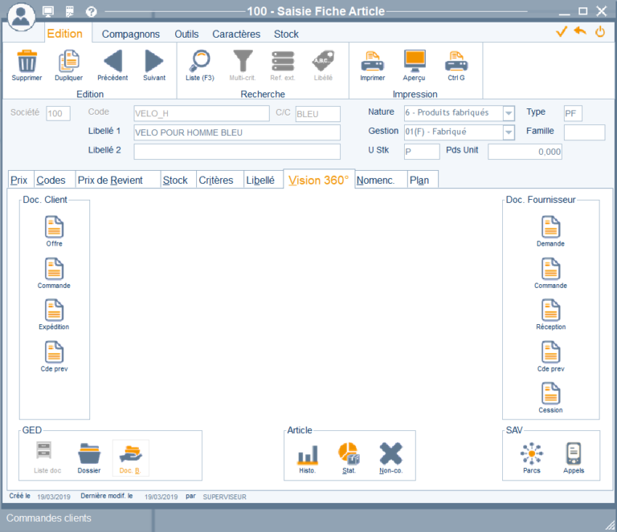The image size is (617, 532).
Task: Open the Compagnons menu
Action: click(x=131, y=35)
